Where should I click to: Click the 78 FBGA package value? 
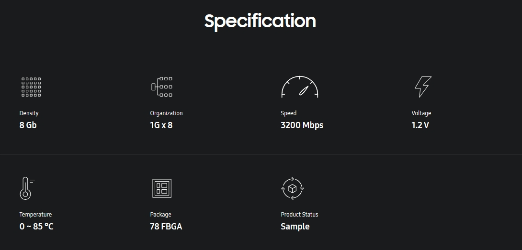pos(166,227)
